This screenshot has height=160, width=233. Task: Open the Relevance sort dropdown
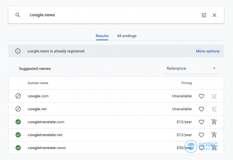(191, 69)
